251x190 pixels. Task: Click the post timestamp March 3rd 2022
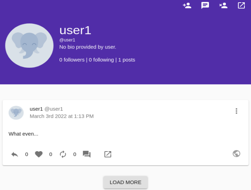[62, 116]
